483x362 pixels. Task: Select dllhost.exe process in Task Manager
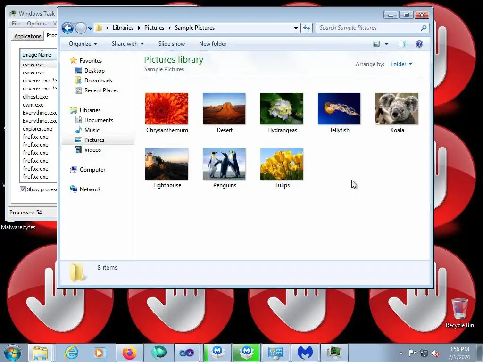tap(35, 97)
